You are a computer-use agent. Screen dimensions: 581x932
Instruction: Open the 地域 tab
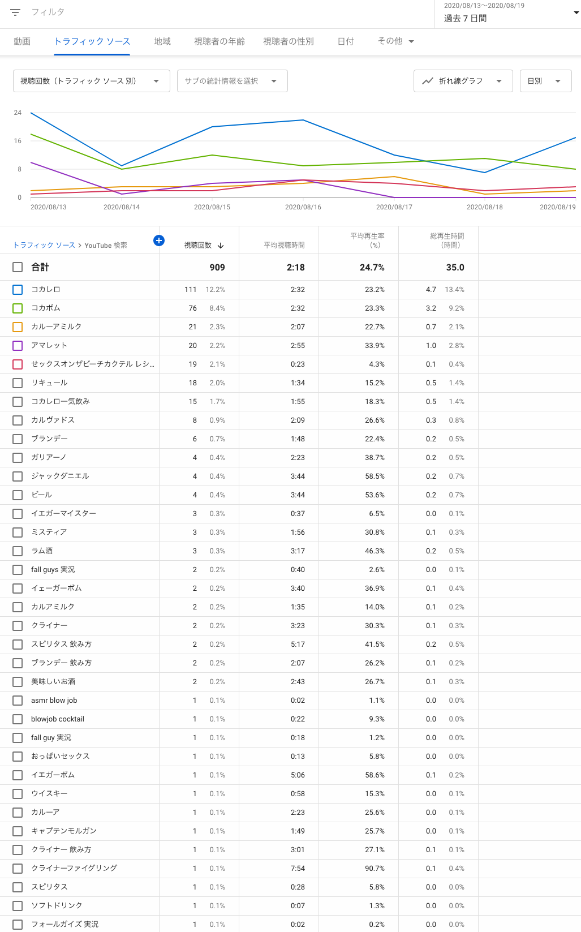tap(162, 41)
